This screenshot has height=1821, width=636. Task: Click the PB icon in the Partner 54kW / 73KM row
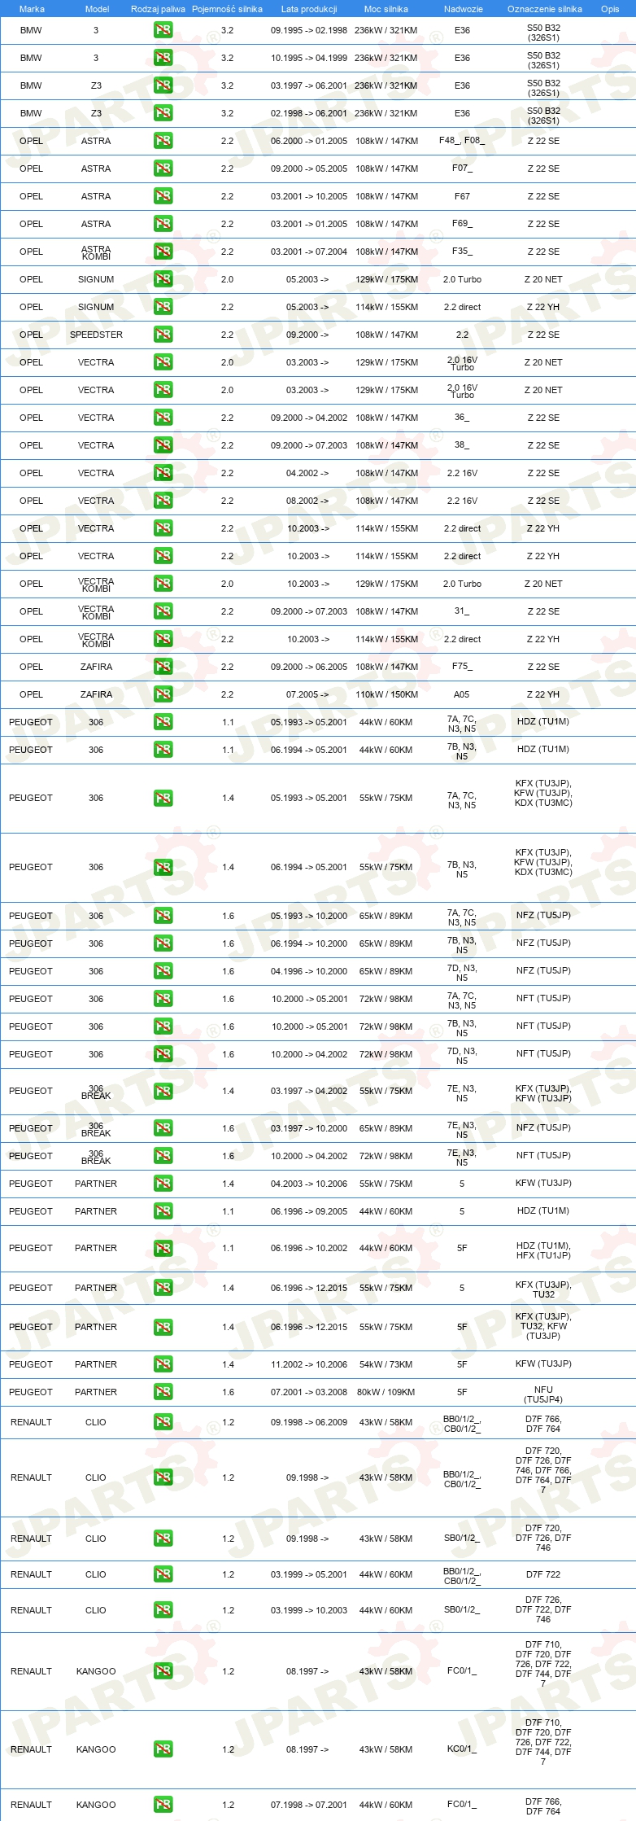[x=163, y=1364]
